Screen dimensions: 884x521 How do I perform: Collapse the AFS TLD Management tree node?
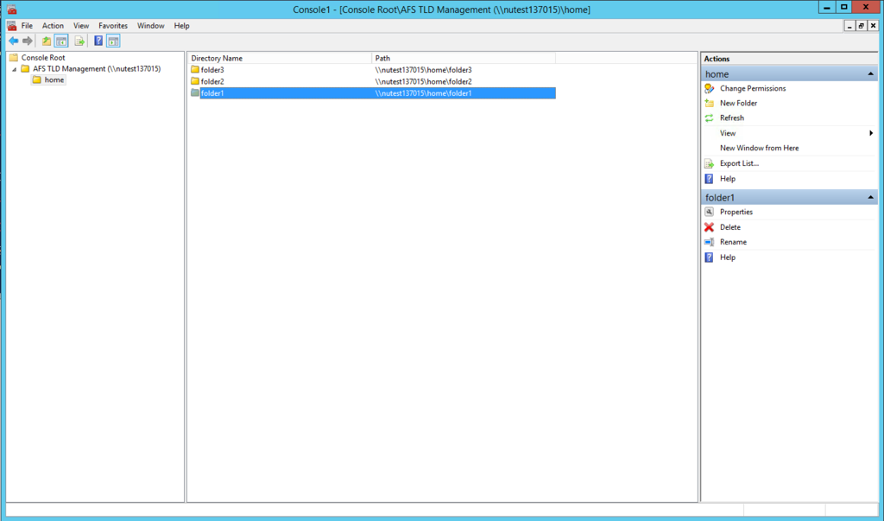click(x=14, y=69)
